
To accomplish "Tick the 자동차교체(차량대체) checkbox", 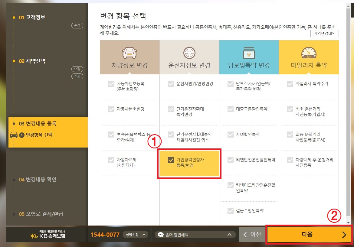I will (111, 160).
